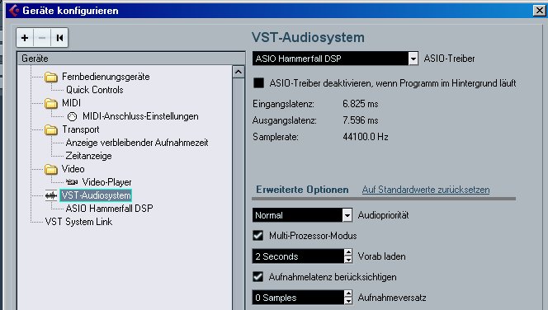The width and height of the screenshot is (548, 310).
Task: Click the Video-Player camera icon
Action: [x=72, y=182]
